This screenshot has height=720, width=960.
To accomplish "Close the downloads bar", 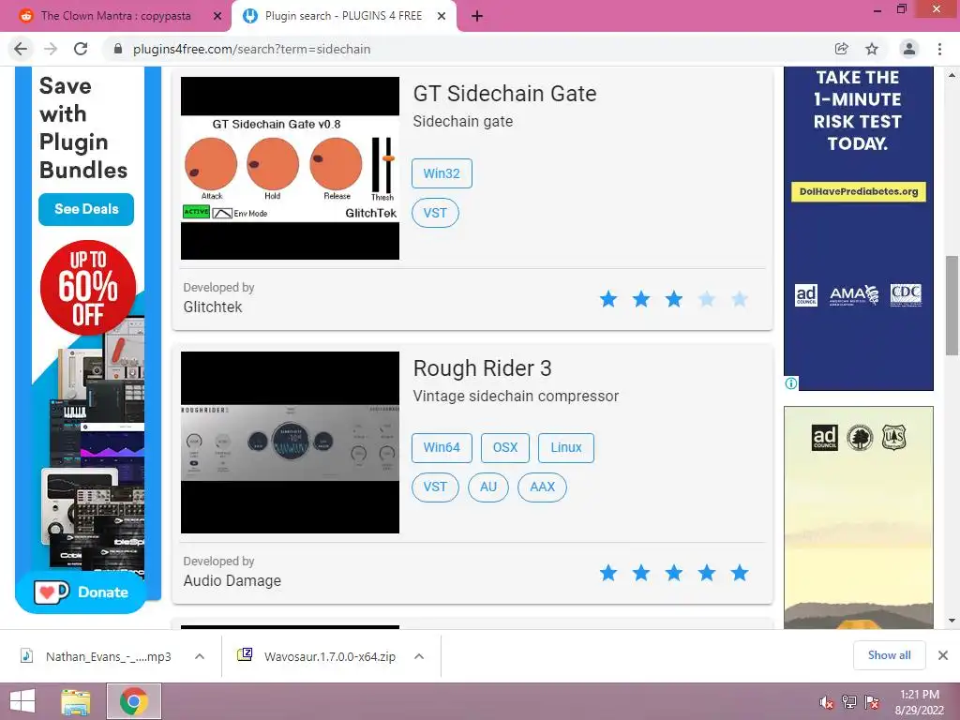I will [x=943, y=655].
